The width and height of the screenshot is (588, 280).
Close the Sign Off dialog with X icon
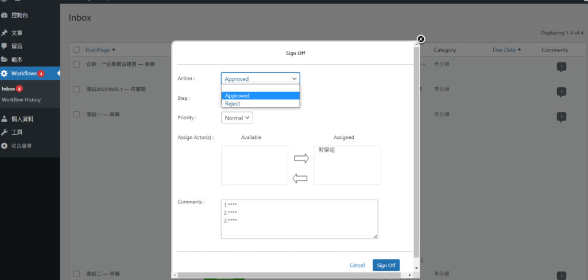click(420, 39)
